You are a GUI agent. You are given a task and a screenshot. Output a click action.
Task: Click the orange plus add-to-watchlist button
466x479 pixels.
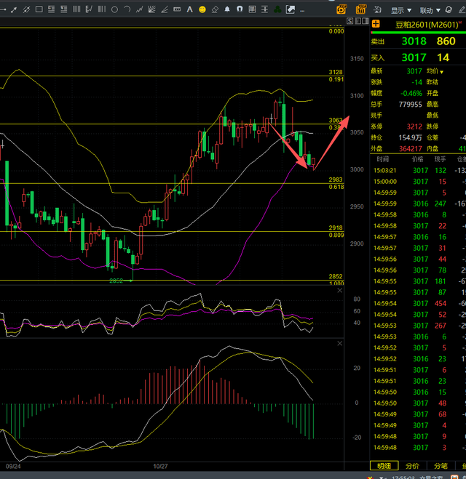point(376,24)
